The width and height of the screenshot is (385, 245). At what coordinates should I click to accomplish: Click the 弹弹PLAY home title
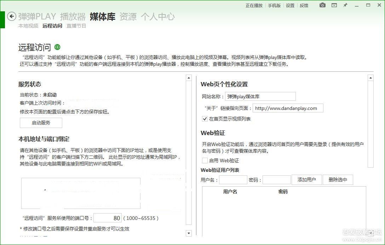point(37,17)
